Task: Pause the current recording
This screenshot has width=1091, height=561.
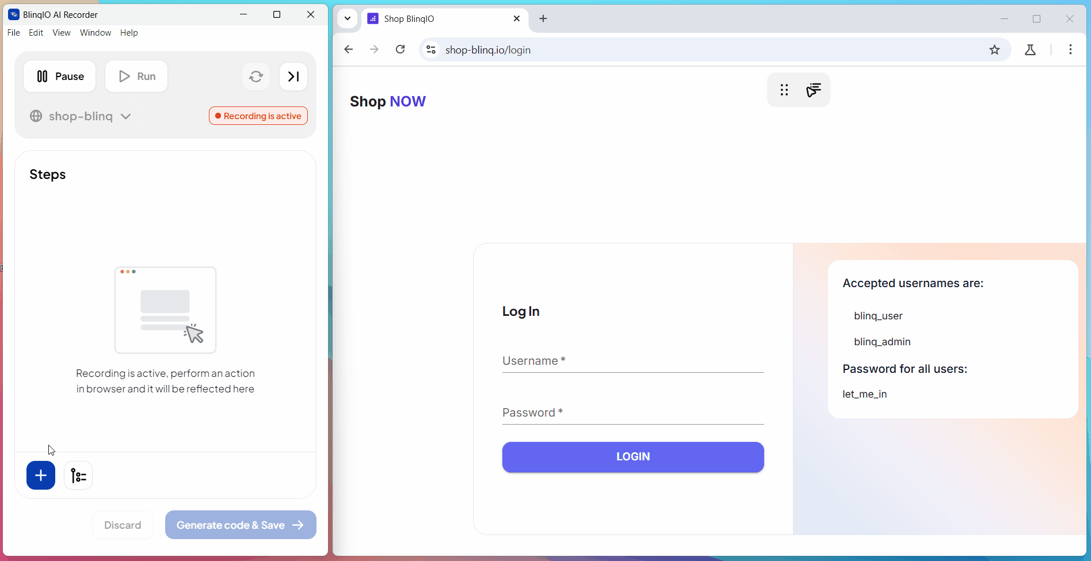Action: click(x=59, y=76)
